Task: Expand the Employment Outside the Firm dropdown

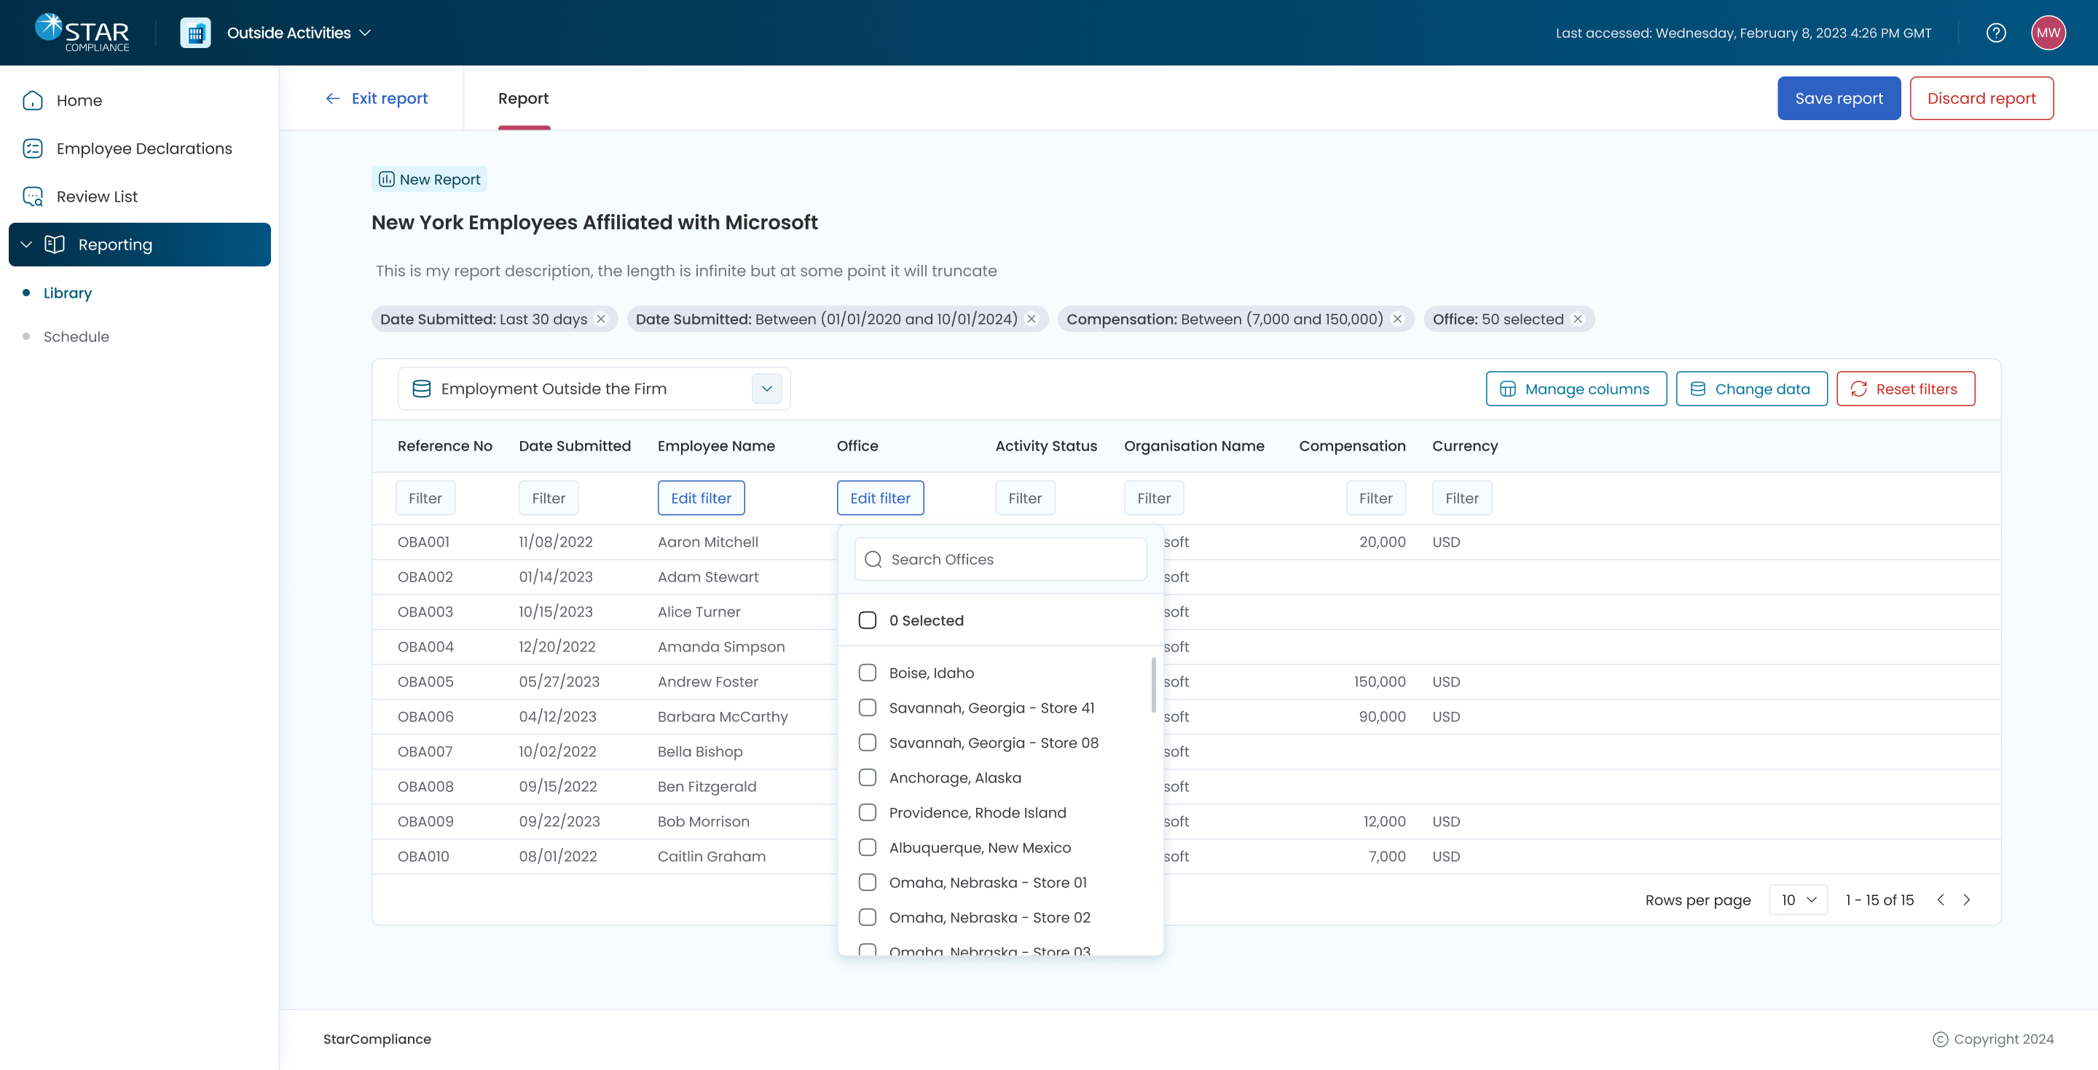Action: pyautogui.click(x=766, y=388)
